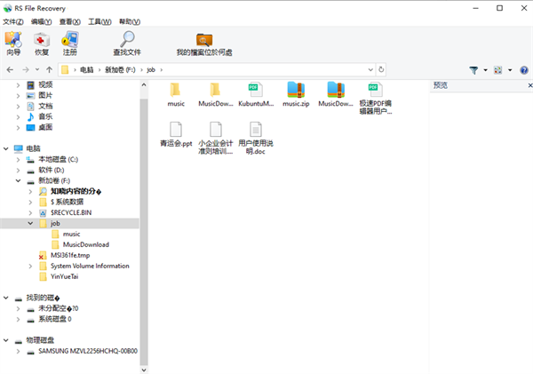
Task: Select the 用户使用说明.doc file
Action: 256,138
